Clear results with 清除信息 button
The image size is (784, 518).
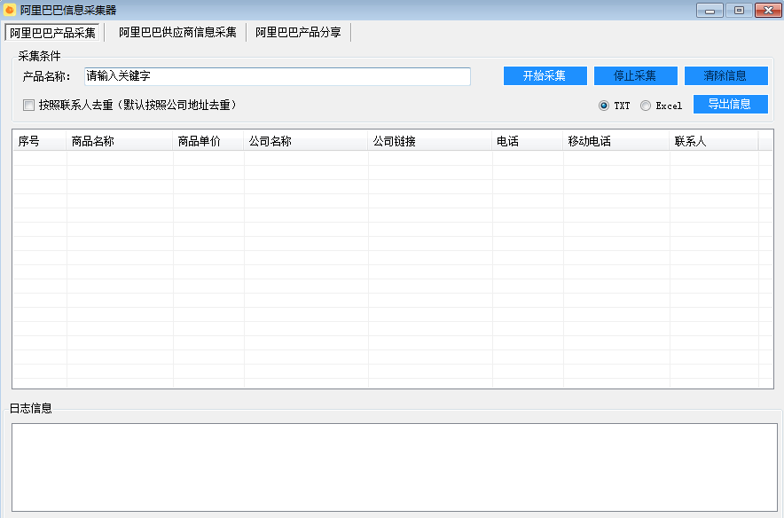[726, 76]
